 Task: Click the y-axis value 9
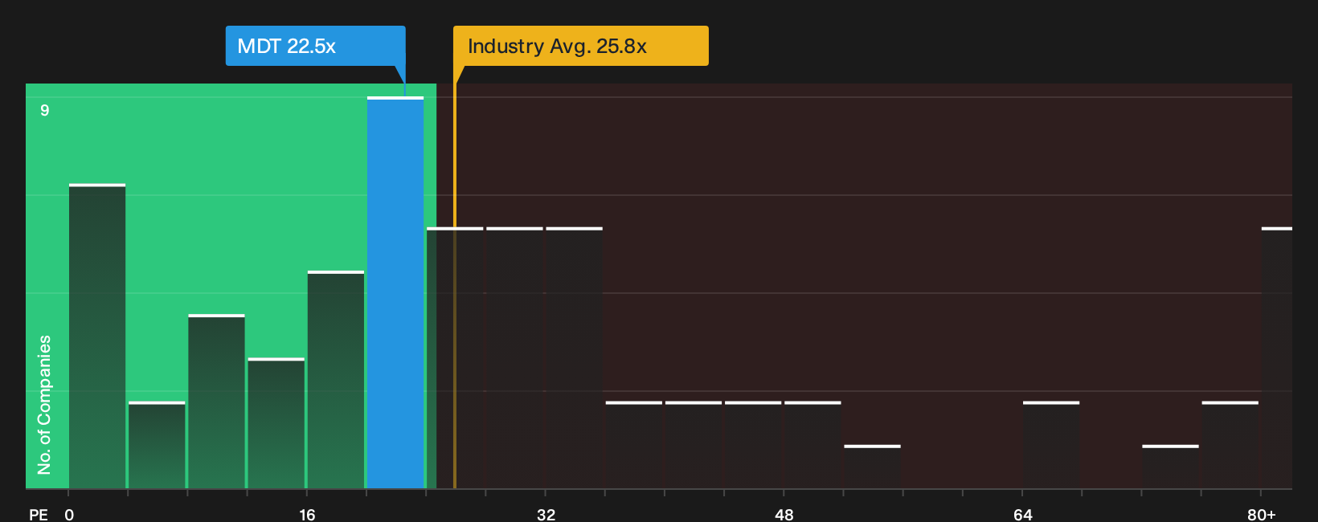[45, 110]
